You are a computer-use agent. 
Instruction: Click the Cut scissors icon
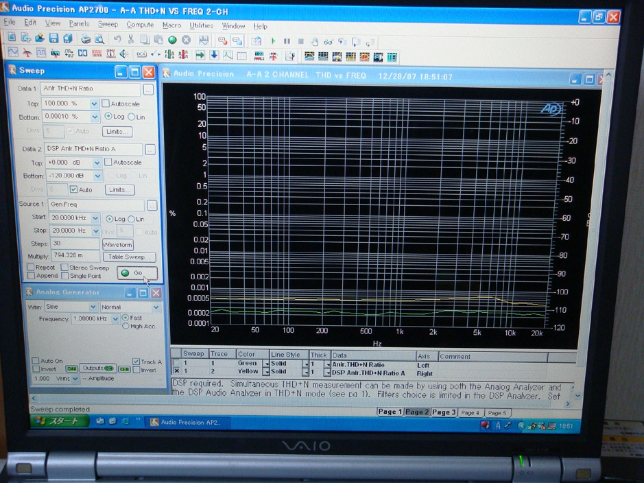click(131, 39)
